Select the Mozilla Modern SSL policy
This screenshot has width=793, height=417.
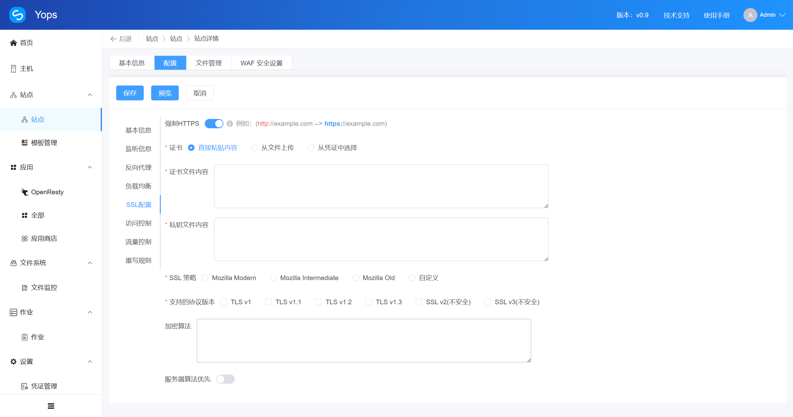205,278
